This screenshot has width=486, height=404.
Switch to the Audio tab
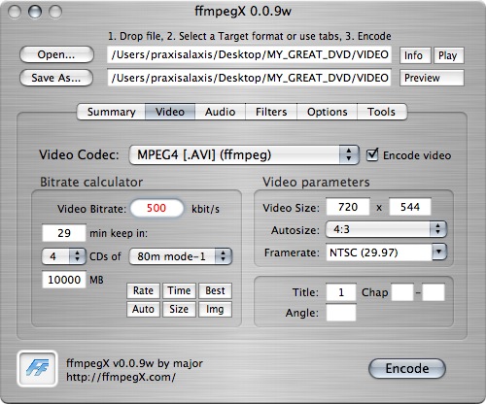click(x=220, y=112)
